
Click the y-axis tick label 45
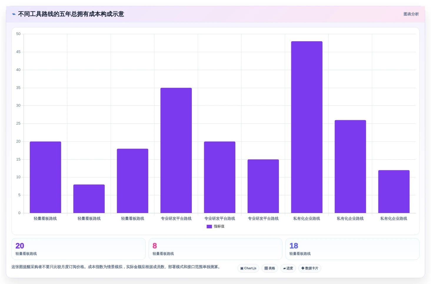18,52
